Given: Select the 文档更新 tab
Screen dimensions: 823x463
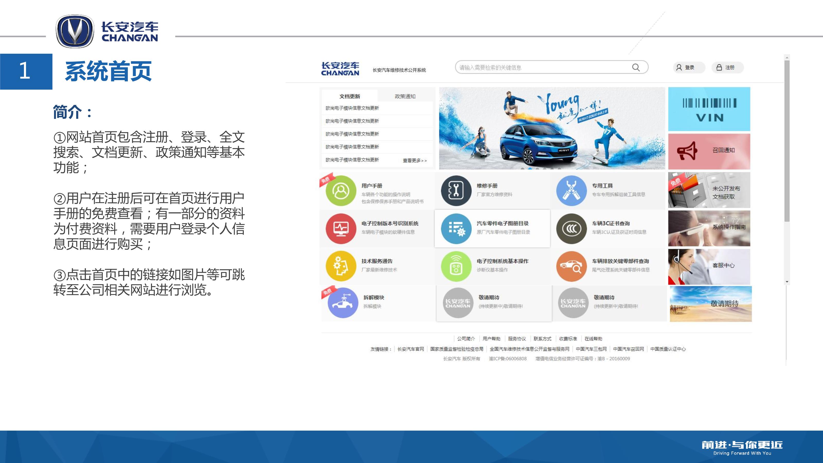Looking at the screenshot, I should point(350,96).
